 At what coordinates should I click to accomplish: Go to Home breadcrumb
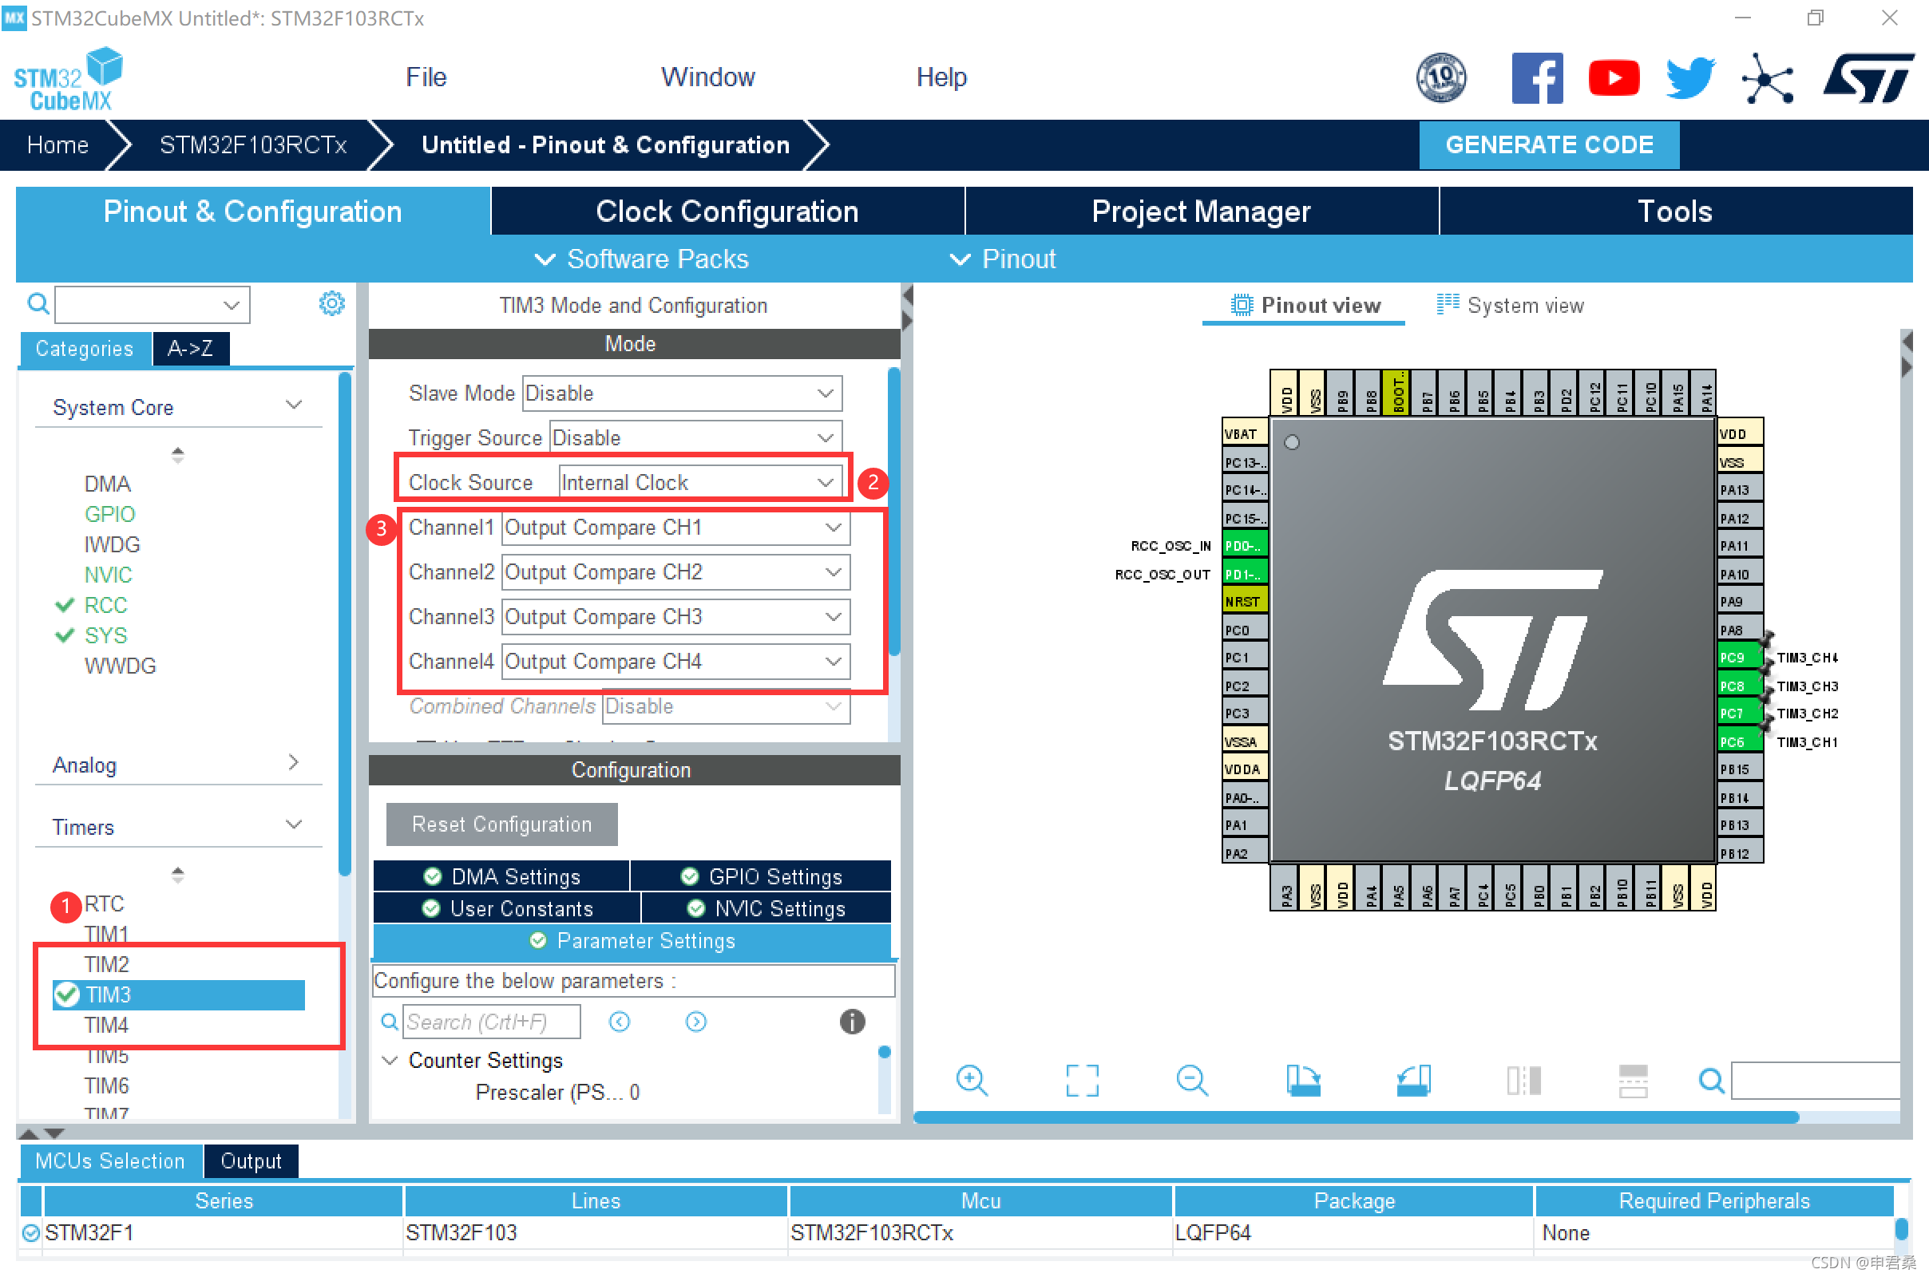coord(57,145)
